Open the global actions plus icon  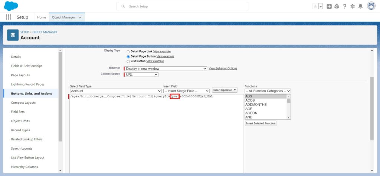click(329, 7)
